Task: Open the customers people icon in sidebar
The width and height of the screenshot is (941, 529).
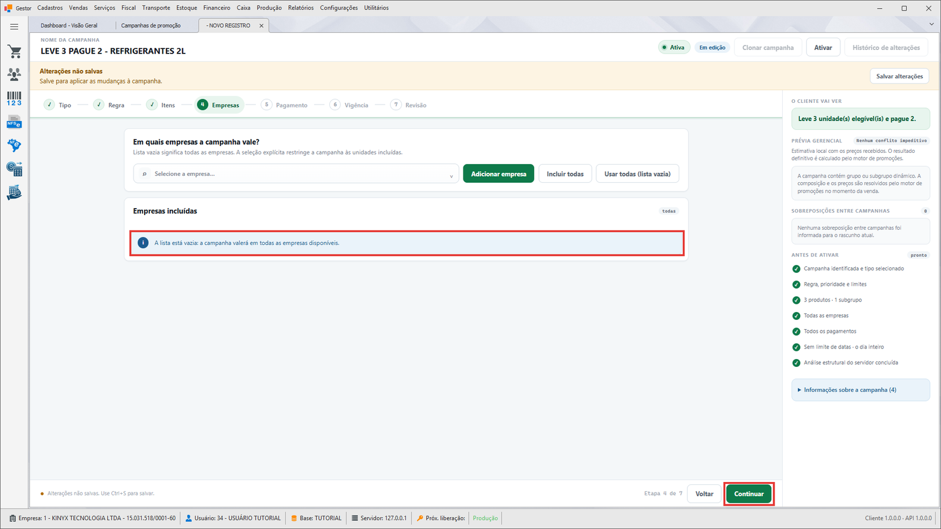Action: click(14, 74)
